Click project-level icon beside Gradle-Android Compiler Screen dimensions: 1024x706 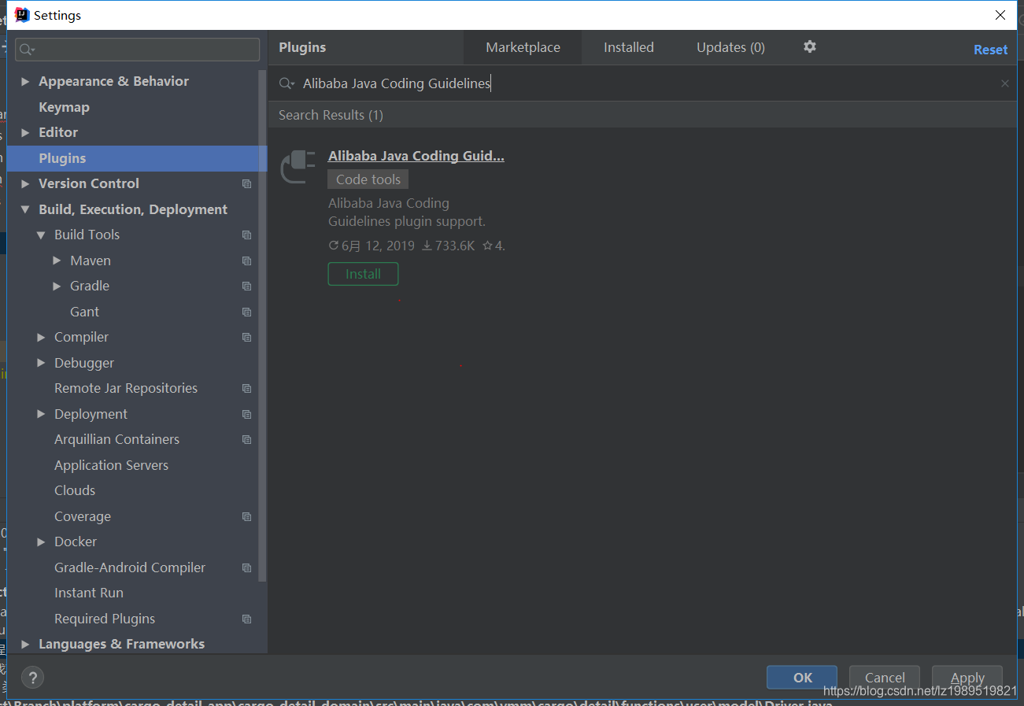[x=247, y=567]
